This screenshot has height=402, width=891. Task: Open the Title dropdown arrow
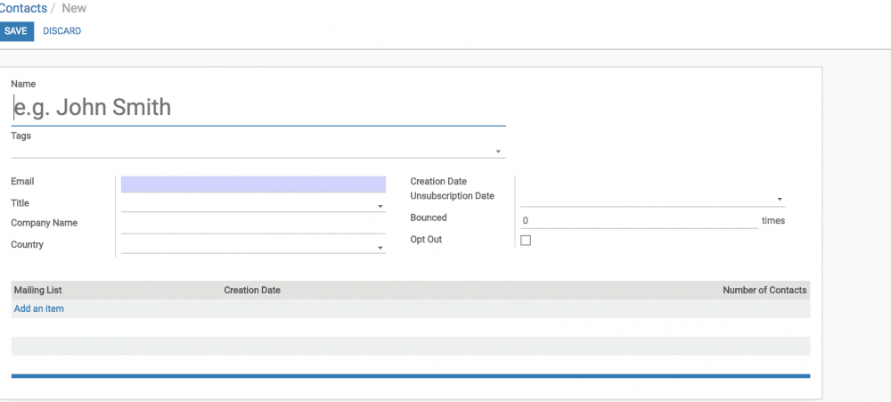pyautogui.click(x=380, y=207)
